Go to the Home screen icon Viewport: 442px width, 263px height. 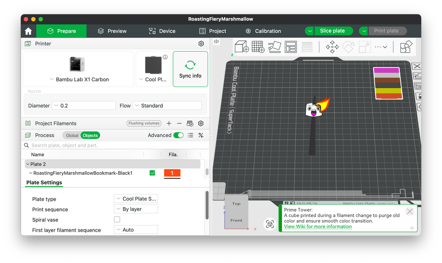click(x=28, y=31)
